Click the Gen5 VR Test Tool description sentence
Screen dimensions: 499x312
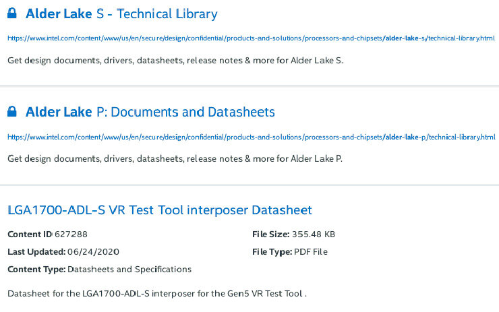(x=157, y=294)
